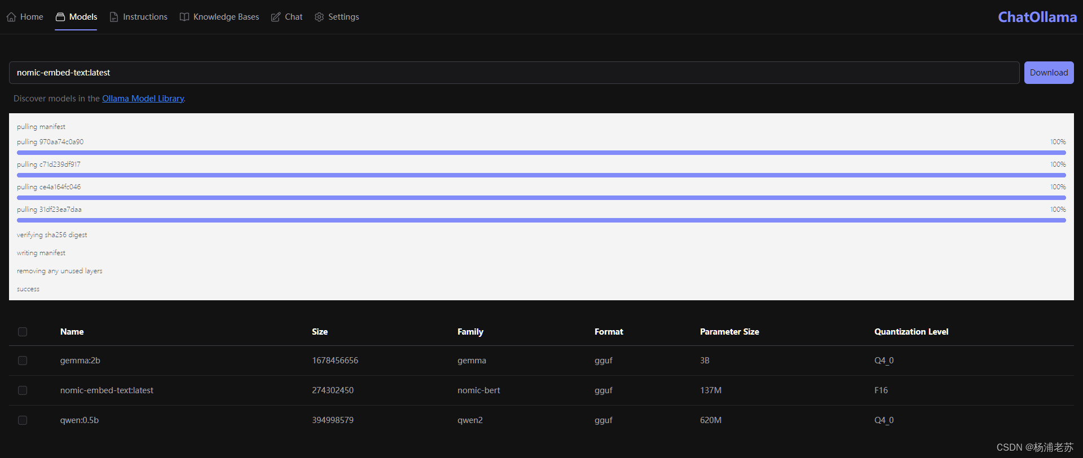
Task: Check the gemma:2b row checkbox
Action: point(23,361)
